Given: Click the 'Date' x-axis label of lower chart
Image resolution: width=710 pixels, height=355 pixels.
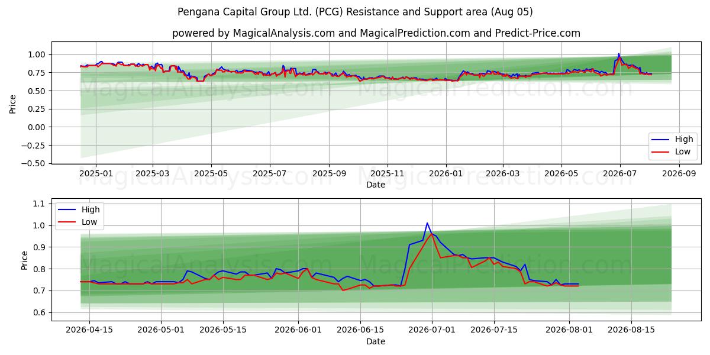Looking at the screenshot, I should pos(376,341).
